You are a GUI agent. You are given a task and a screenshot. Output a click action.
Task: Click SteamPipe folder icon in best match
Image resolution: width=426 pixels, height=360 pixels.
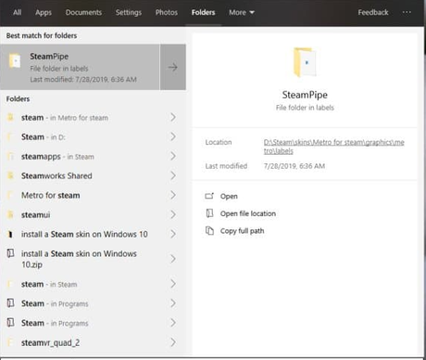[15, 60]
